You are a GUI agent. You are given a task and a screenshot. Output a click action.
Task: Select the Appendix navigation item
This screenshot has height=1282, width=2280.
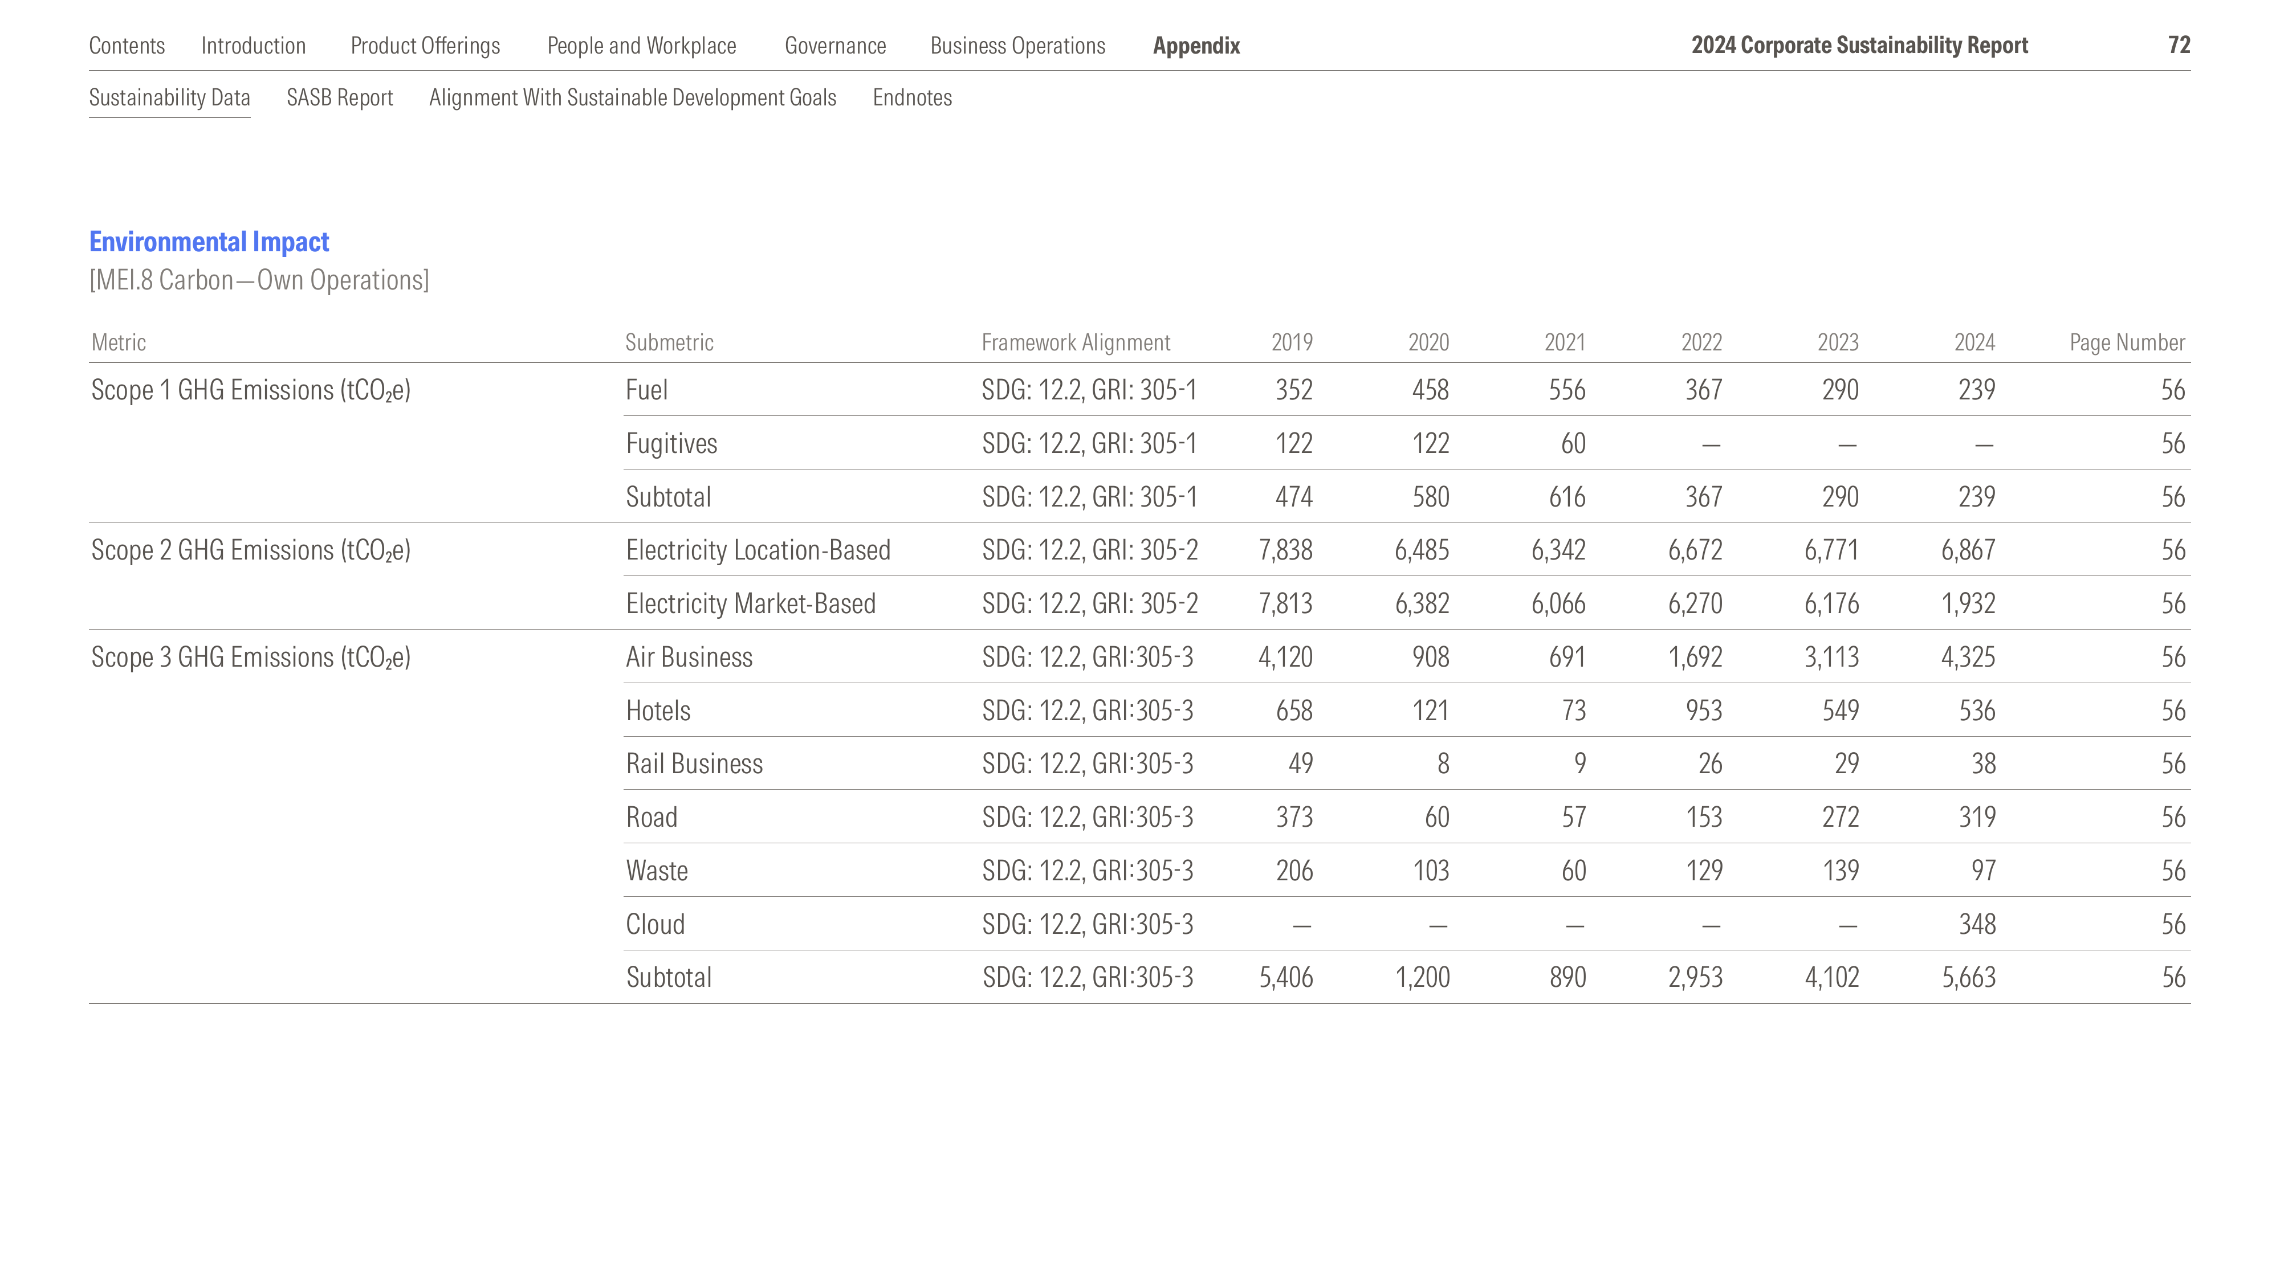1196,45
